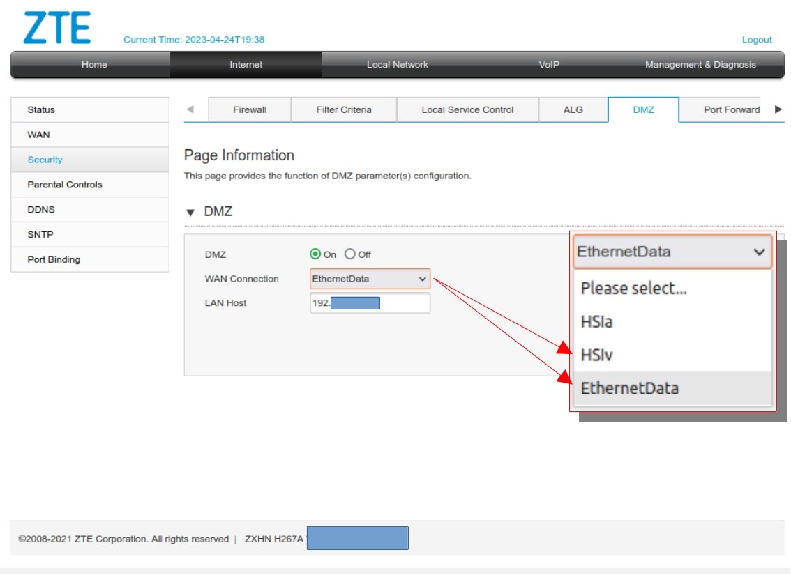791x575 pixels.
Task: Click the enlarged EthernetData dropdown chevron
Action: [759, 252]
